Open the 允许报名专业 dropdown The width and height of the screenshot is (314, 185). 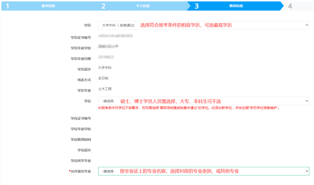coord(204,171)
